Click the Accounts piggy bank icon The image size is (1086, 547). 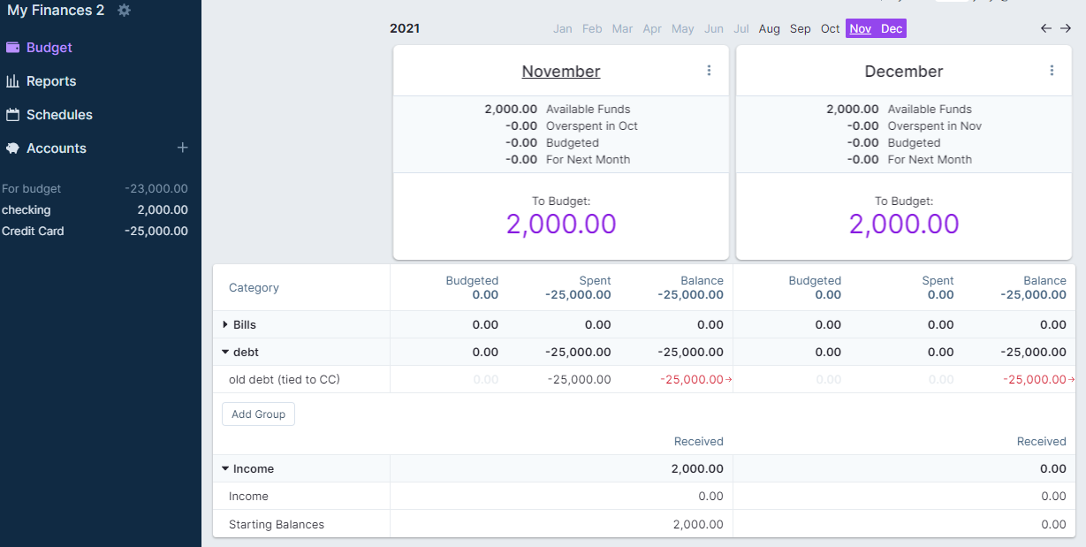[x=12, y=148]
